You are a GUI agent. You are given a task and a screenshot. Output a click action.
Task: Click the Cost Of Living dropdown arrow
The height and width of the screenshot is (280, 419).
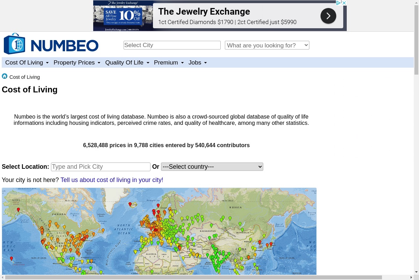(x=47, y=63)
